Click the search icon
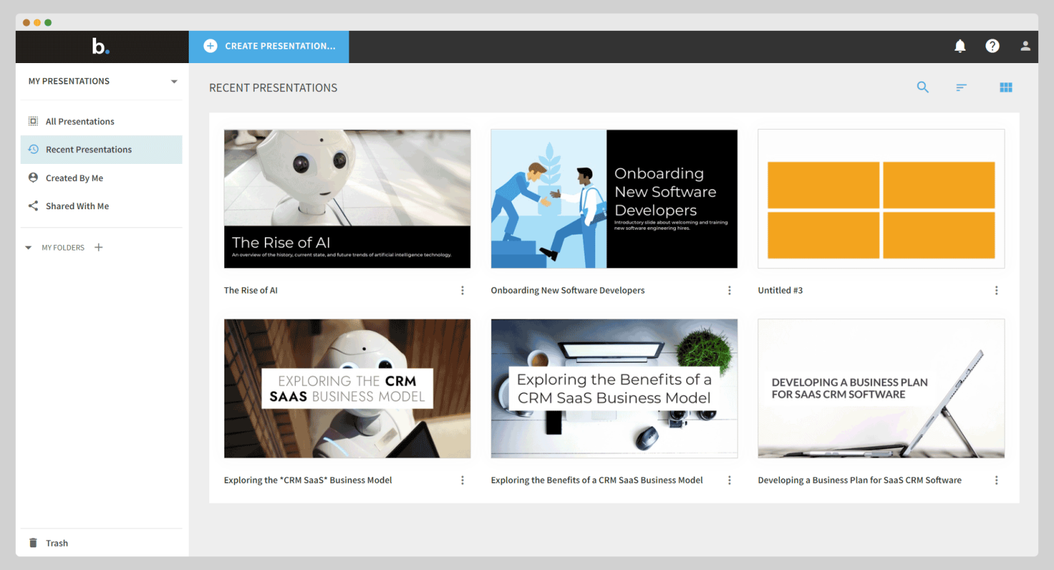 click(923, 87)
